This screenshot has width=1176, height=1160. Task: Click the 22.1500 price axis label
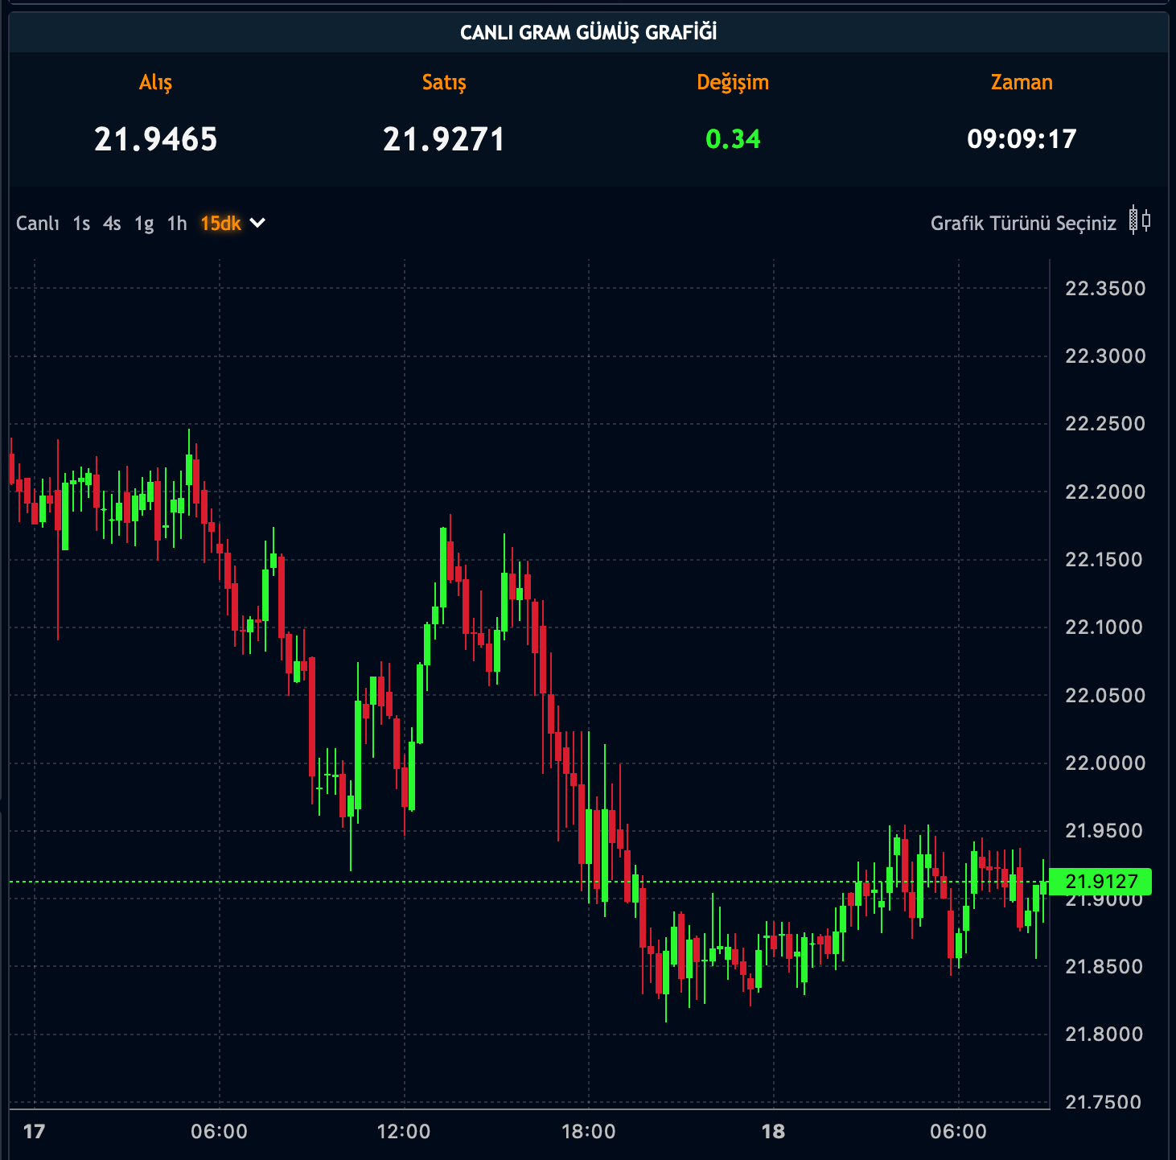point(1104,559)
